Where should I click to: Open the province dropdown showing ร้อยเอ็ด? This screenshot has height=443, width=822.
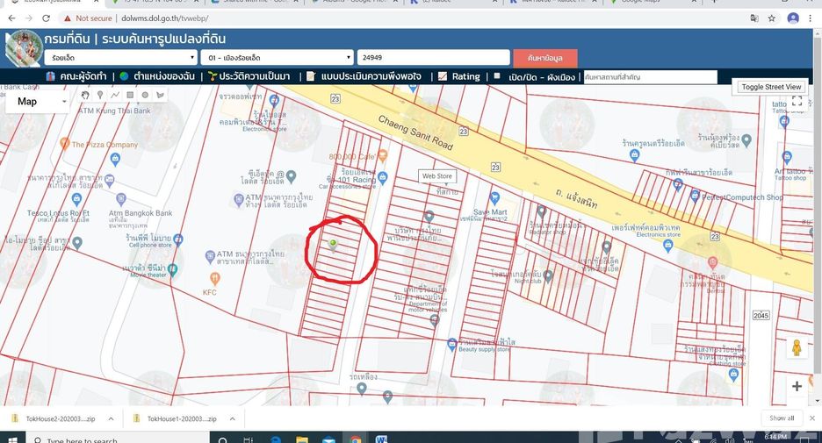point(120,58)
